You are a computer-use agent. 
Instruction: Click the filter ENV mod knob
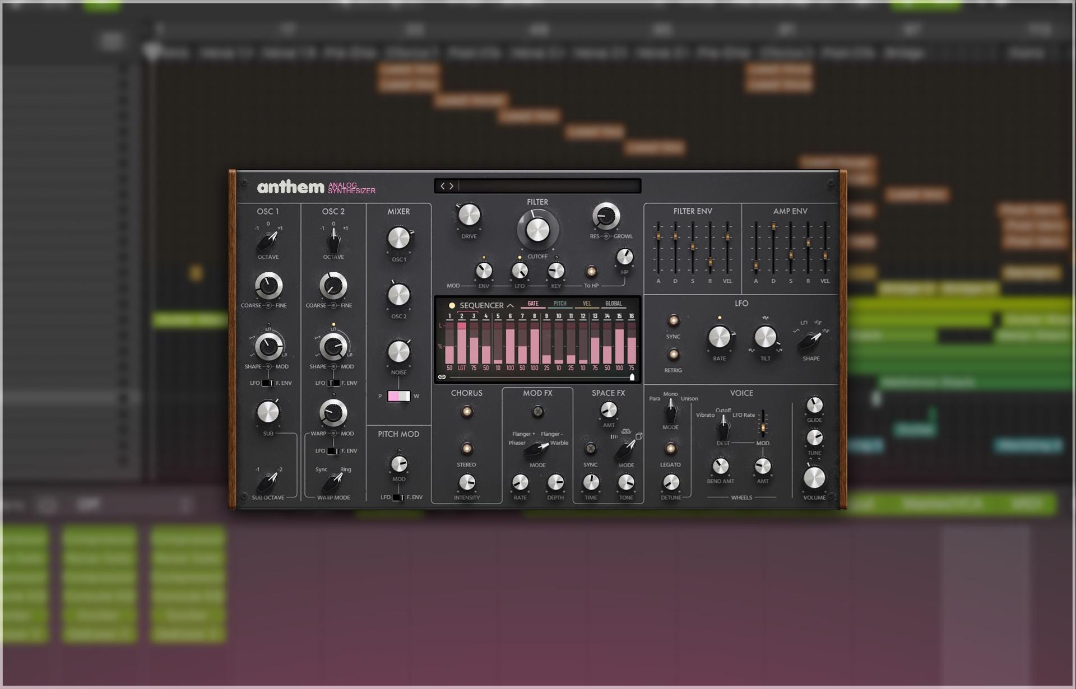(484, 271)
